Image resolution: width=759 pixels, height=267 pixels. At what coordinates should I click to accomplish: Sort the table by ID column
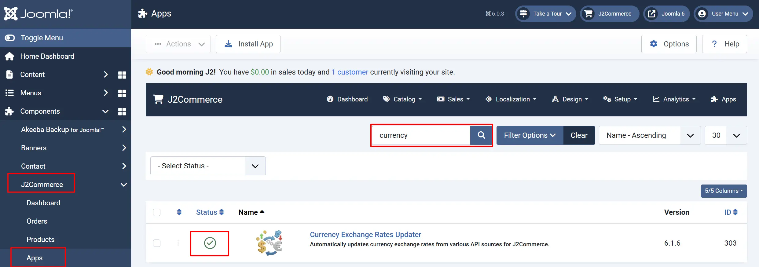coord(731,212)
